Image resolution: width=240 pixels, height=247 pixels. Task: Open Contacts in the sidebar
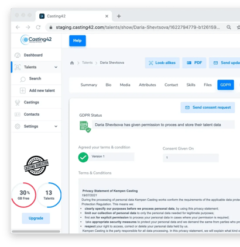coord(36,114)
